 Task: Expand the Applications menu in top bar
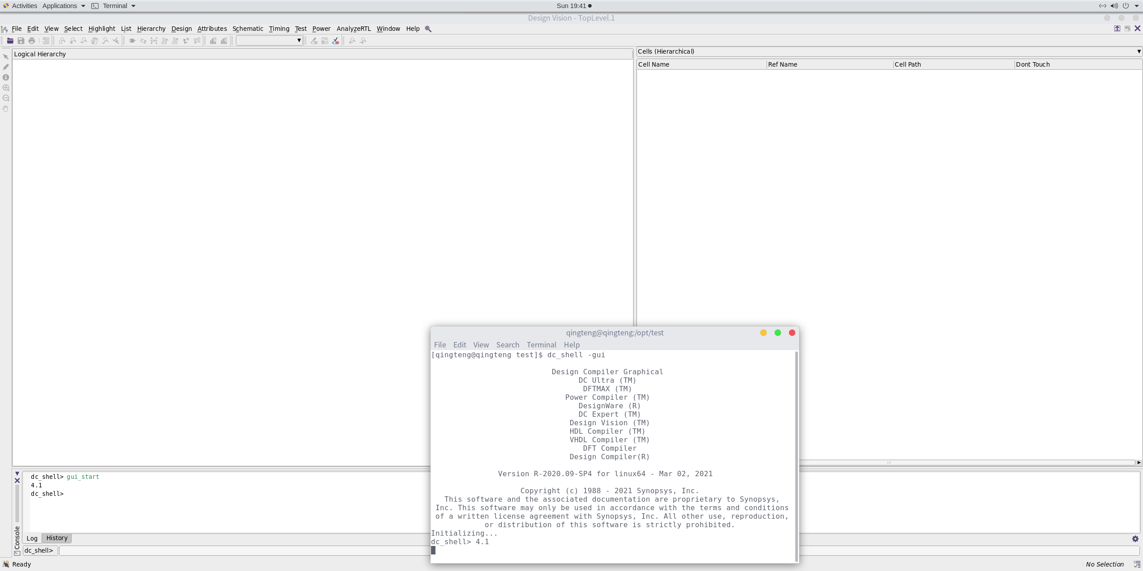[64, 6]
